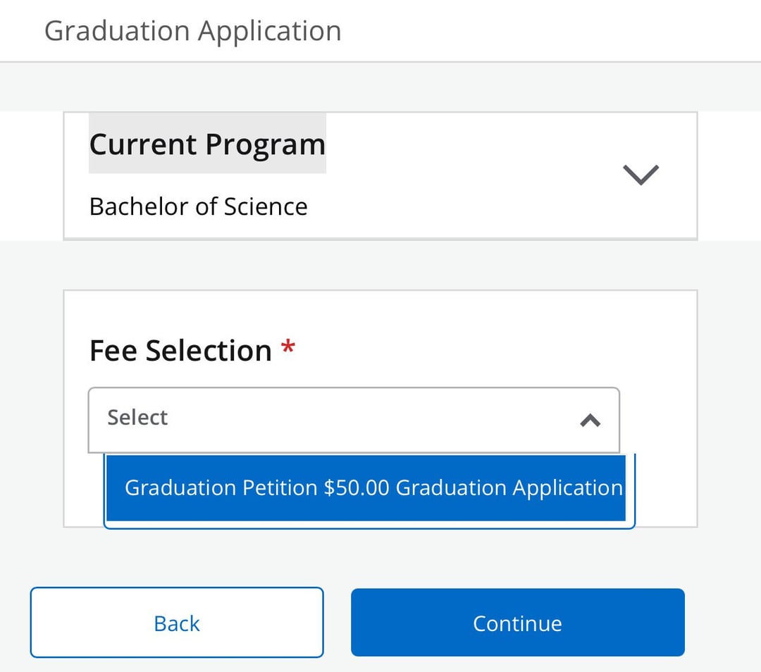Click the "Continue" label text

pos(517,623)
